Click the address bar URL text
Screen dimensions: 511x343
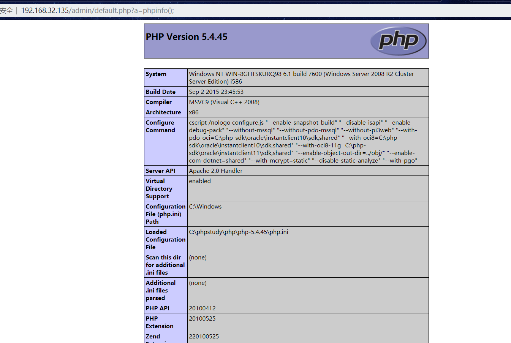pos(97,11)
